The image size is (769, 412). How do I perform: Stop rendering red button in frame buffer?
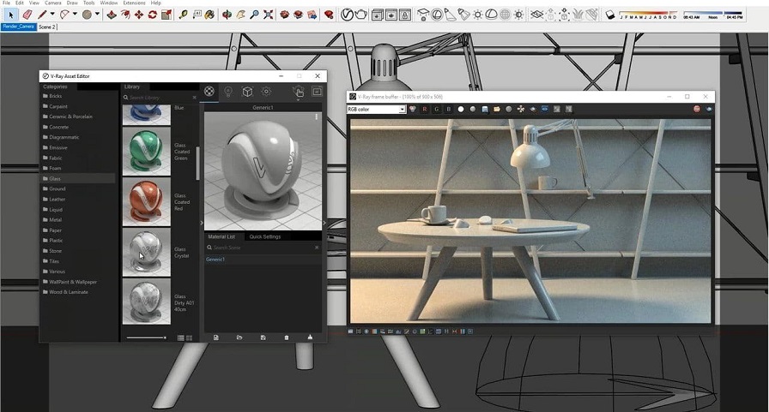696,109
